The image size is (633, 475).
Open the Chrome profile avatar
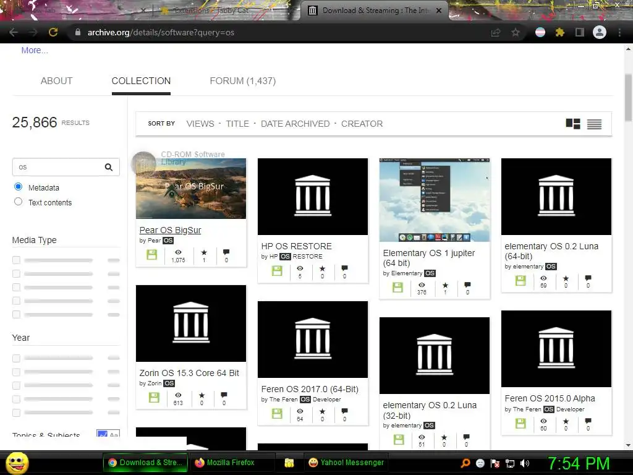click(x=600, y=32)
